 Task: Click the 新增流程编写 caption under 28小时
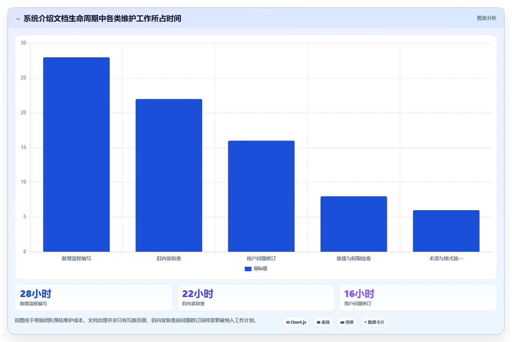[x=33, y=304]
